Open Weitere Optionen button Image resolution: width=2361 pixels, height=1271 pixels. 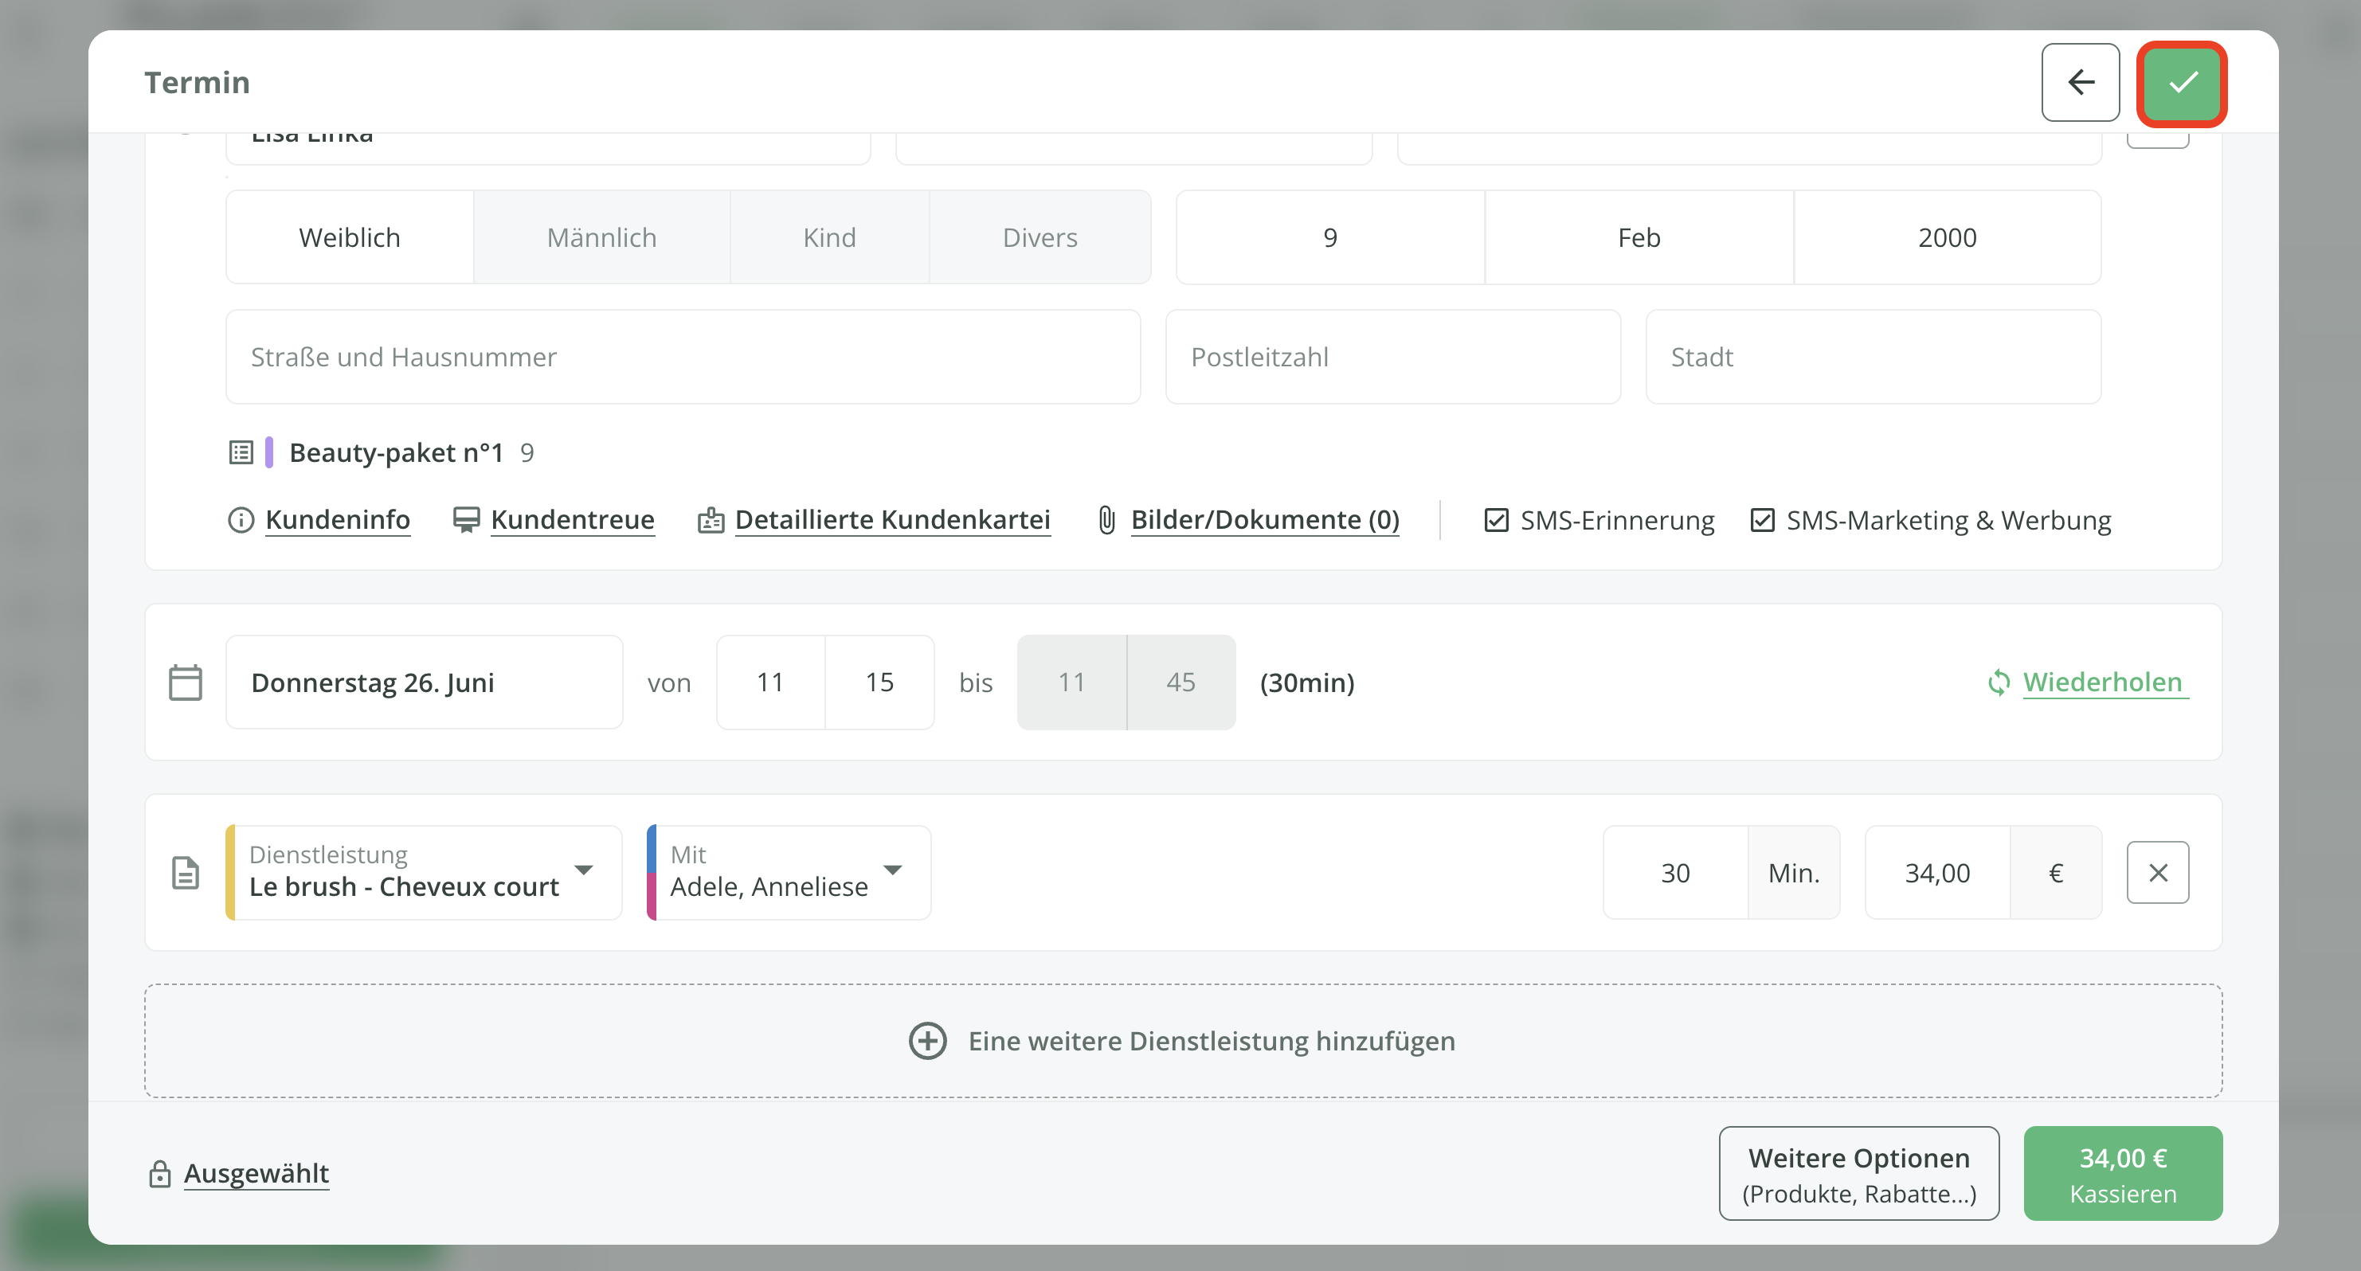pos(1858,1174)
